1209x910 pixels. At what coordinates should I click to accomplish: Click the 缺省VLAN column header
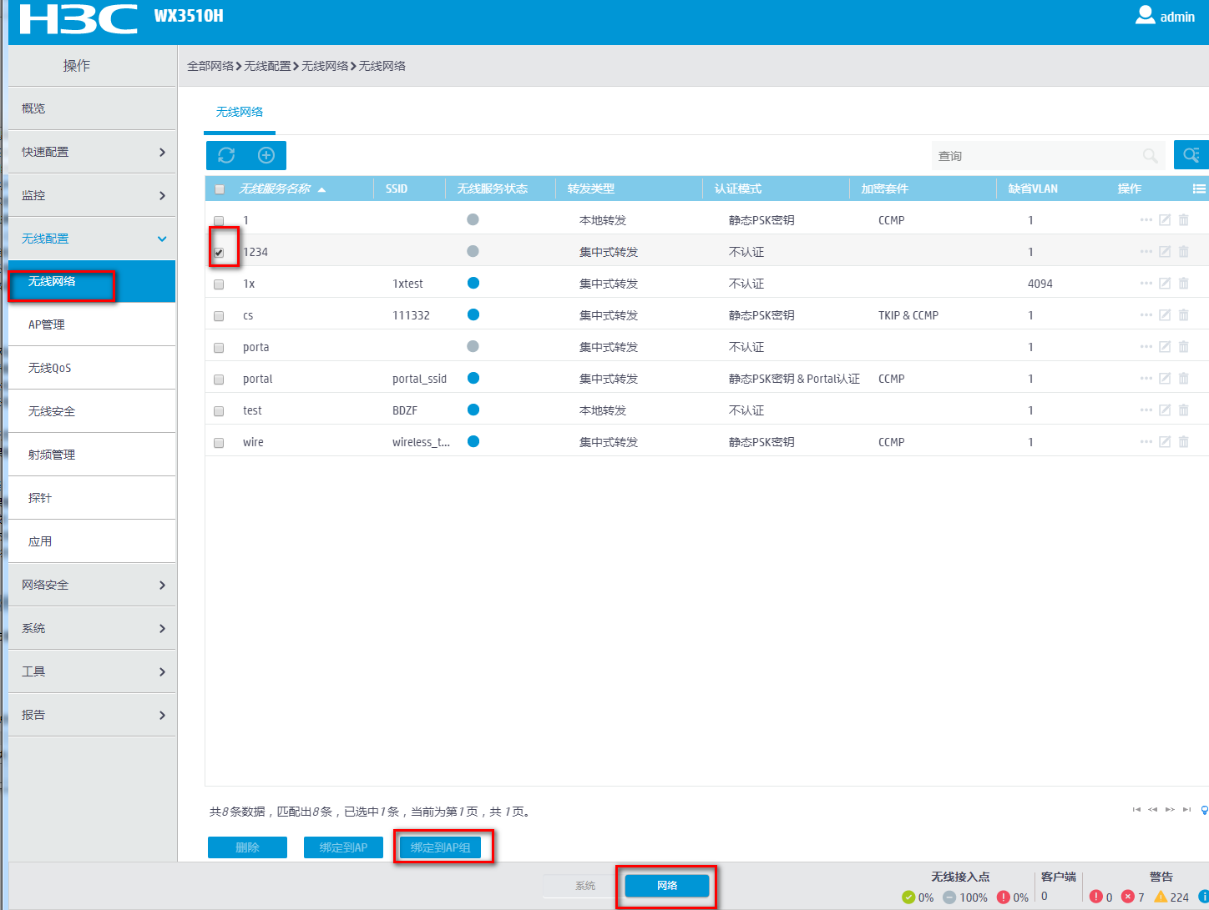pyautogui.click(x=1033, y=189)
